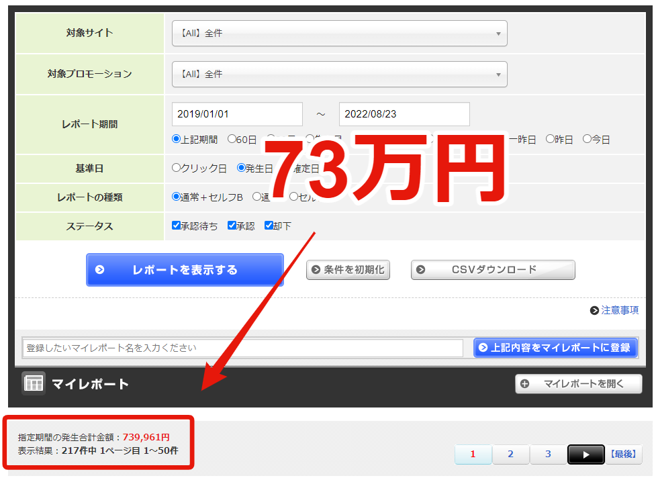The image size is (656, 480).
Task: Click the レポートの種類 row label
Action: 89,197
